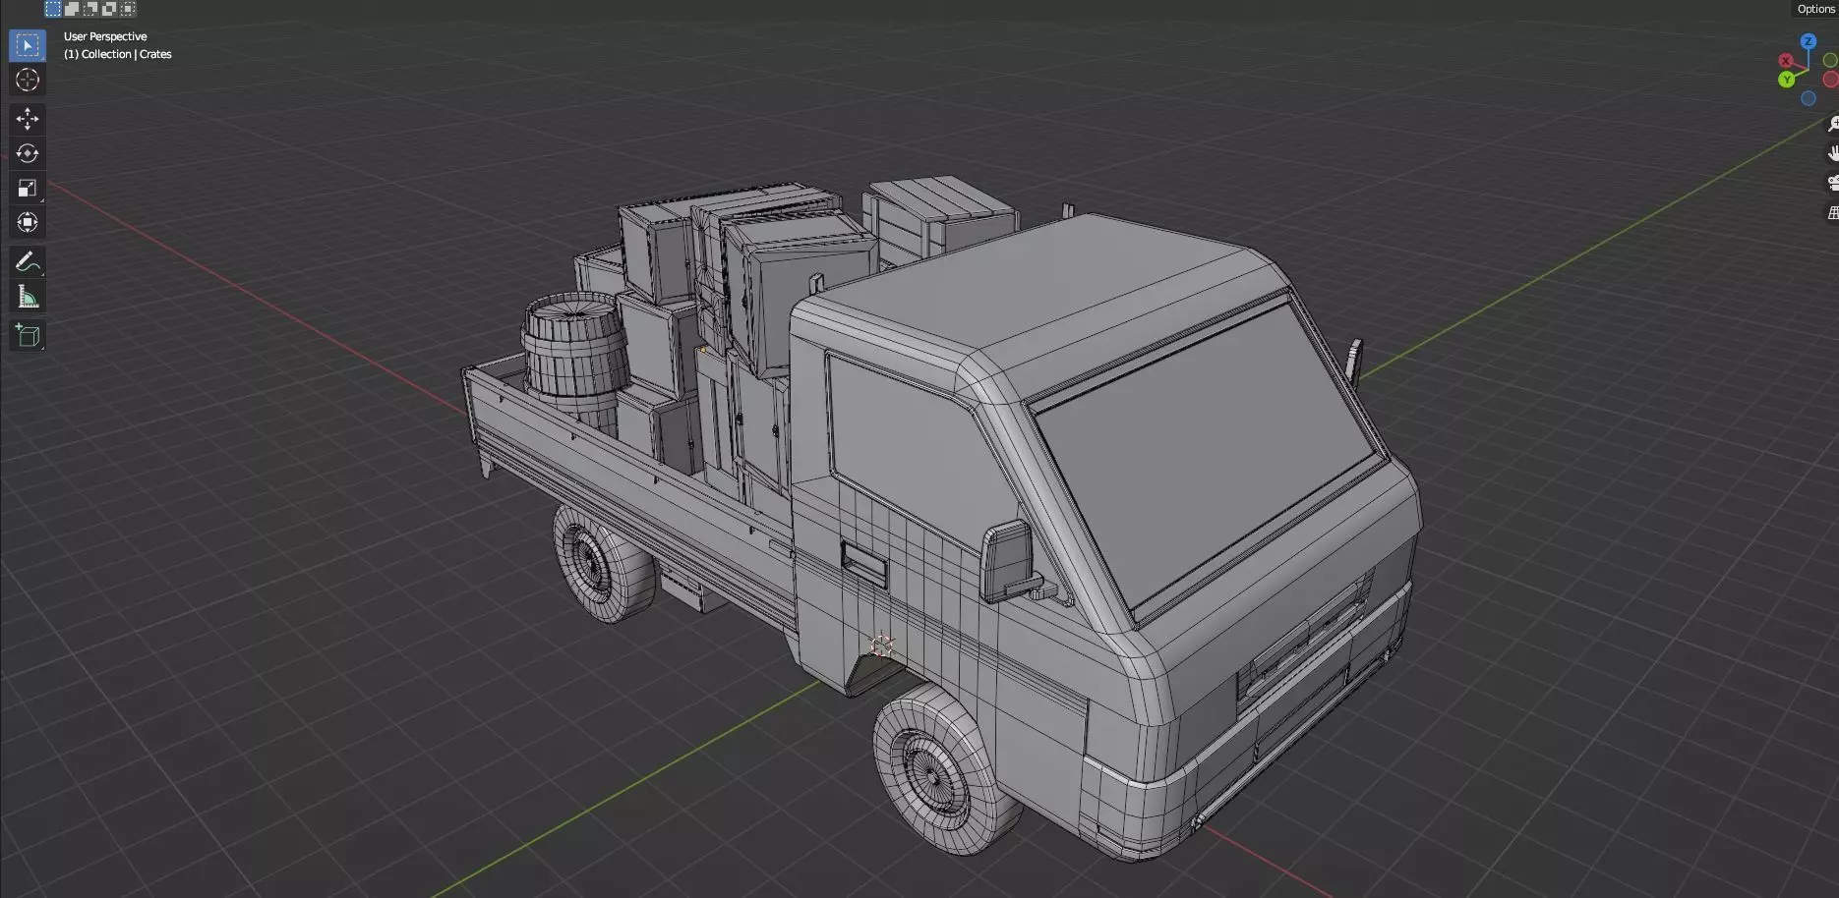Click the negative Y axis gizmo circle
Viewport: 1839px width, 898px height.
(1830, 61)
